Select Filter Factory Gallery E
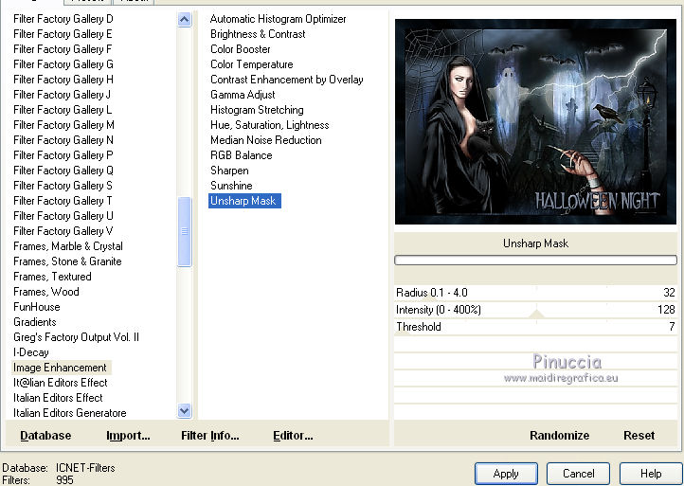Image resolution: width=684 pixels, height=486 pixels. pyautogui.click(x=63, y=34)
